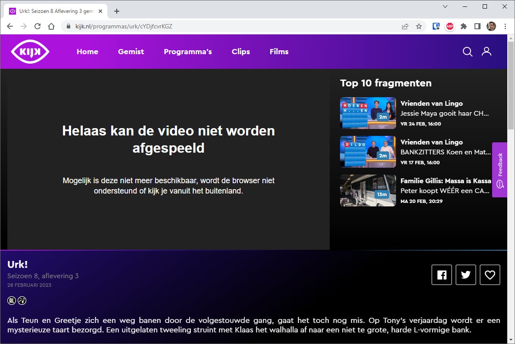Go back in browser
This screenshot has width=515, height=344.
[10, 26]
